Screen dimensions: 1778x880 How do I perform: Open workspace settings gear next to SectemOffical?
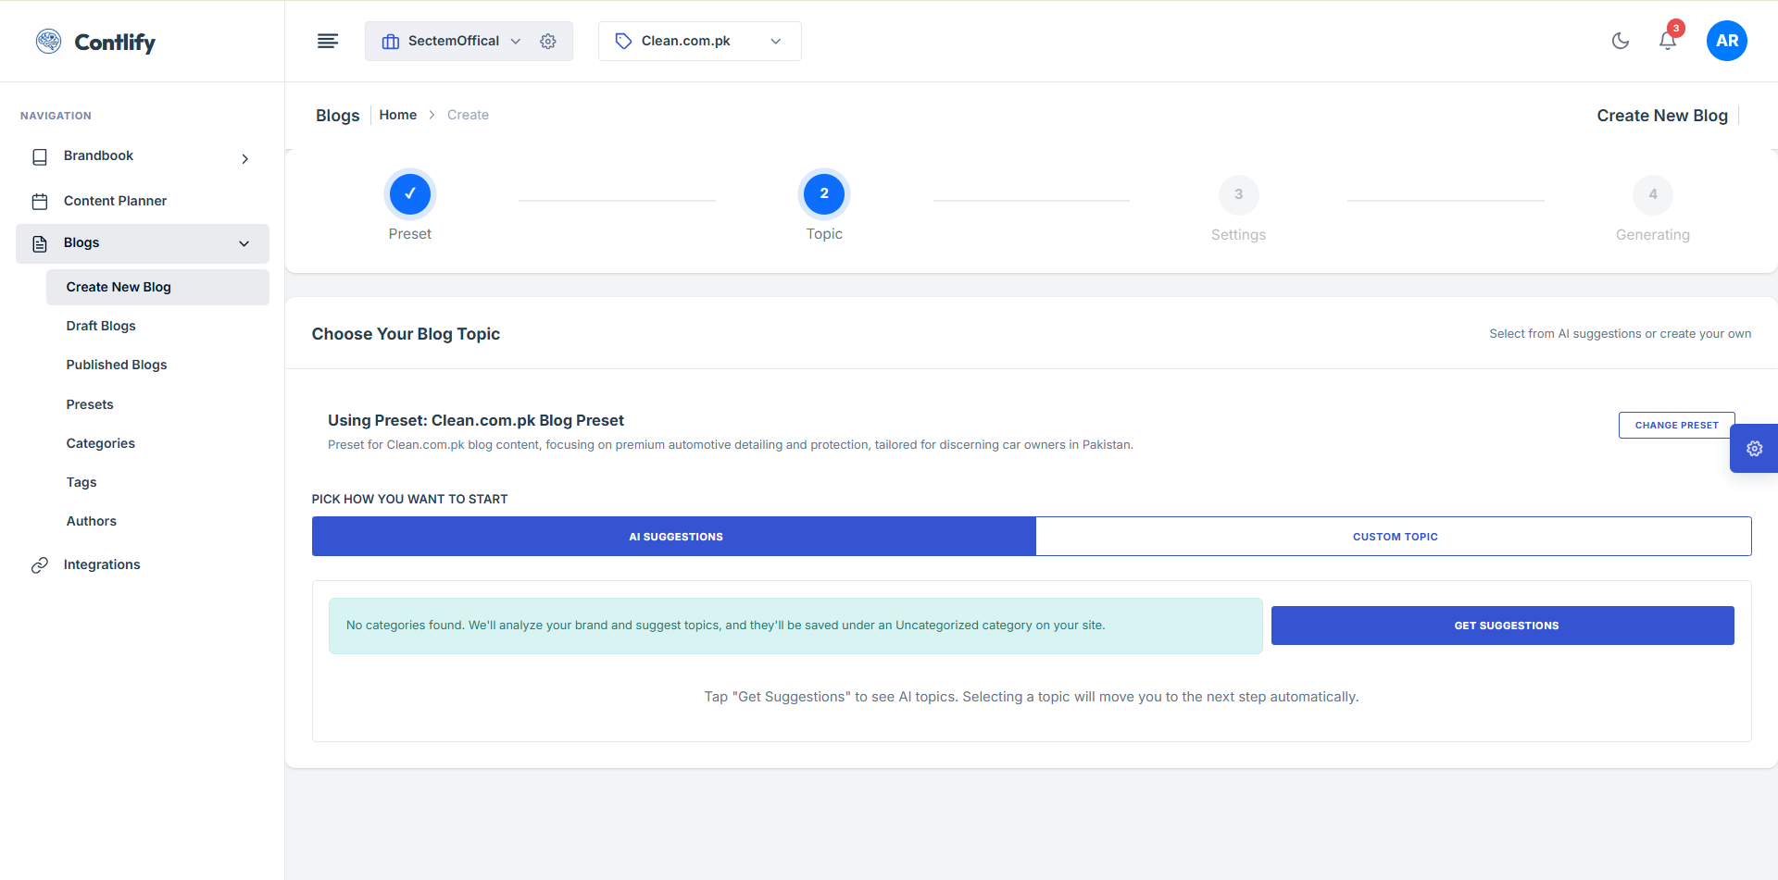click(548, 42)
